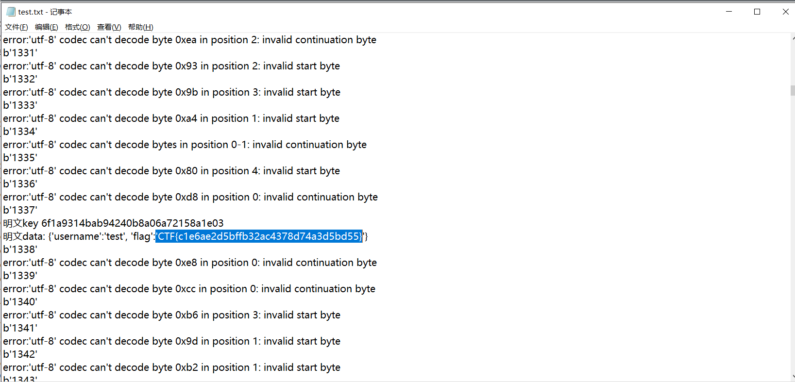The image size is (795, 382).
Task: Click the vertical scrollbar thumb
Action: click(x=792, y=91)
